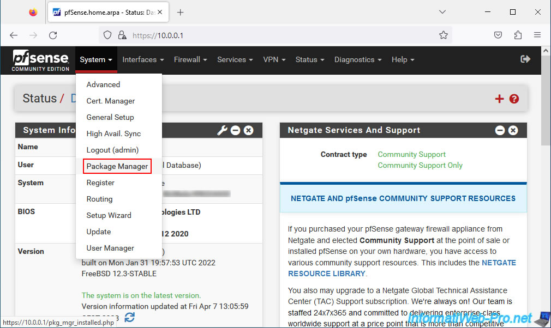Viewport: 551px width, 328px height.
Task: Click scrollbar up arrow
Action: click(546, 51)
